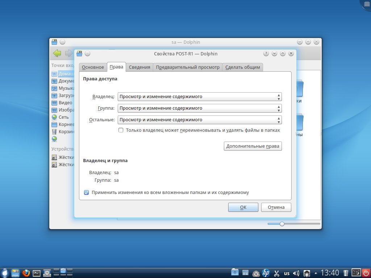This screenshot has height=278, width=371.
Task: Open the Сделать общим tab
Action: [243, 67]
